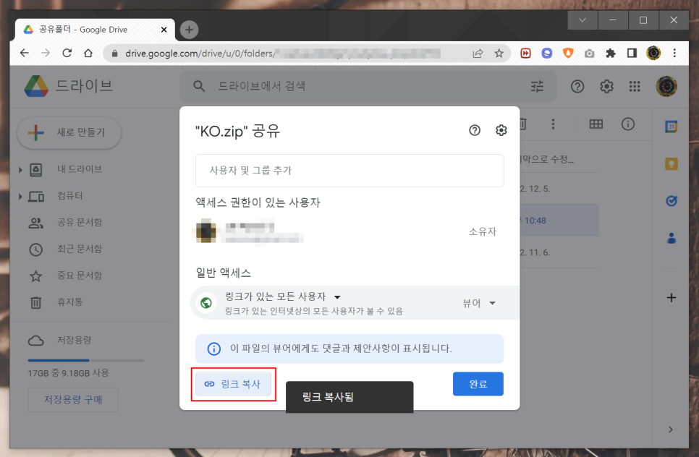Click the share page icon in address bar

[x=478, y=54]
